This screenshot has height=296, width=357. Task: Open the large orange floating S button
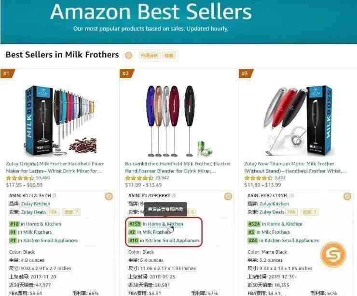(x=333, y=255)
